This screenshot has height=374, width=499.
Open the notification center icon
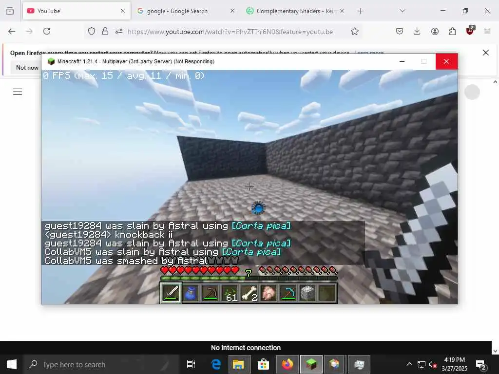pos(480,364)
